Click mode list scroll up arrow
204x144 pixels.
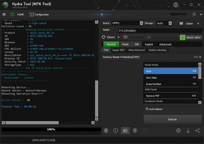click(200, 64)
